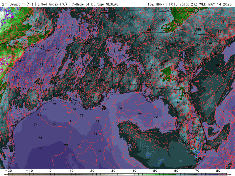Click the '57' dewpoint value on the map
Image resolution: width=235 pixels, height=176 pixels.
(28, 17)
